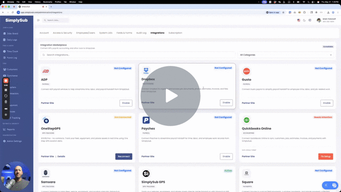This screenshot has width=341, height=192.
Task: Open the checklist icon beside the moon icon
Action: click(310, 20)
